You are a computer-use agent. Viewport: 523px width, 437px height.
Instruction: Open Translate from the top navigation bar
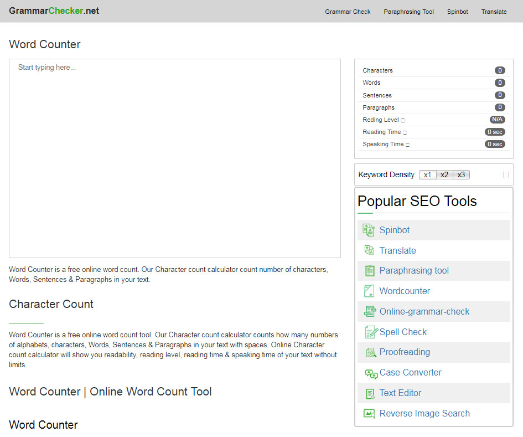[494, 12]
